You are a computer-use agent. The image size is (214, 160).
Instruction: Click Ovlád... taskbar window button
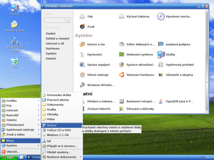tap(34, 157)
